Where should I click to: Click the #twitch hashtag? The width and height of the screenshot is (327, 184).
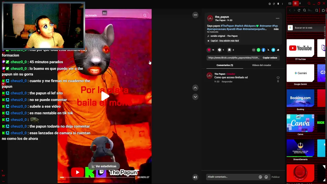tap(239, 26)
